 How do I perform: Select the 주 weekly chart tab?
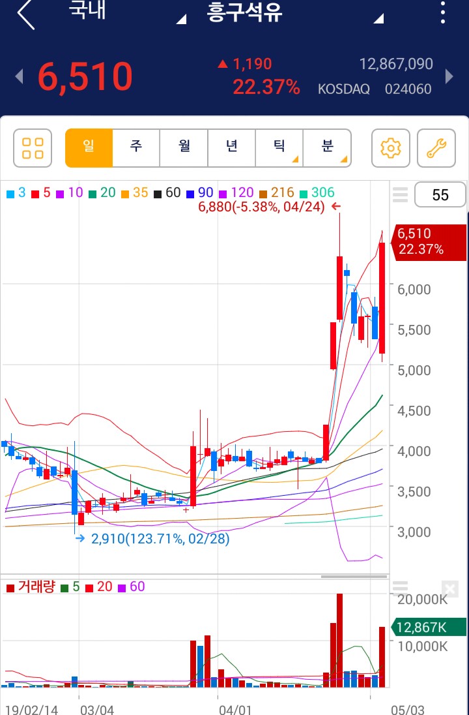(x=136, y=148)
